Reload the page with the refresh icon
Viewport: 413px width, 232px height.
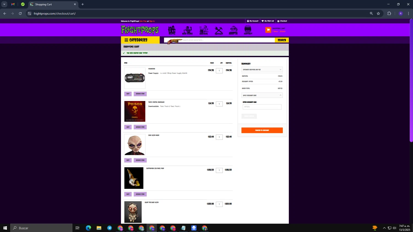click(x=20, y=13)
